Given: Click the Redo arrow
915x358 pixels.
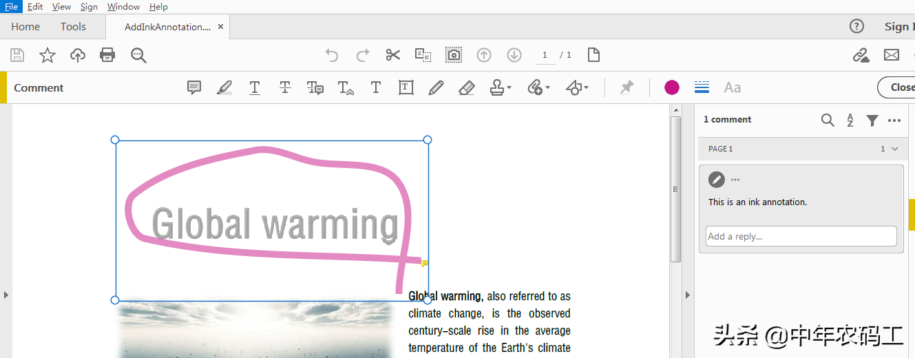Looking at the screenshot, I should [362, 55].
